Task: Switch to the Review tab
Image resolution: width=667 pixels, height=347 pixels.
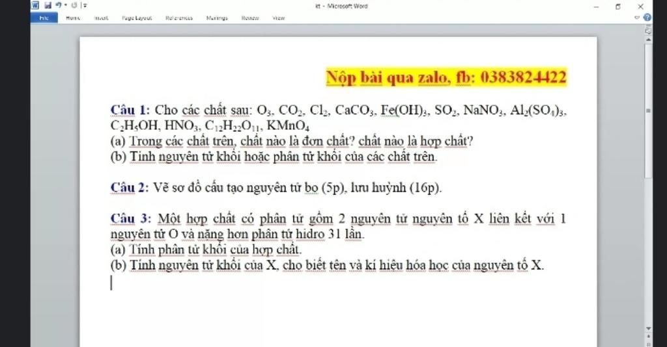Action: coord(249,18)
